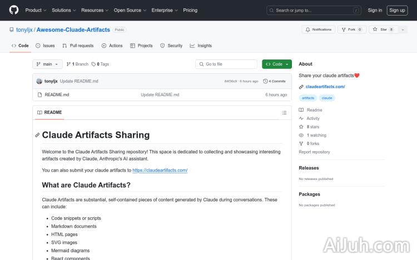
Task: Click the claude topic tag
Action: click(327, 98)
